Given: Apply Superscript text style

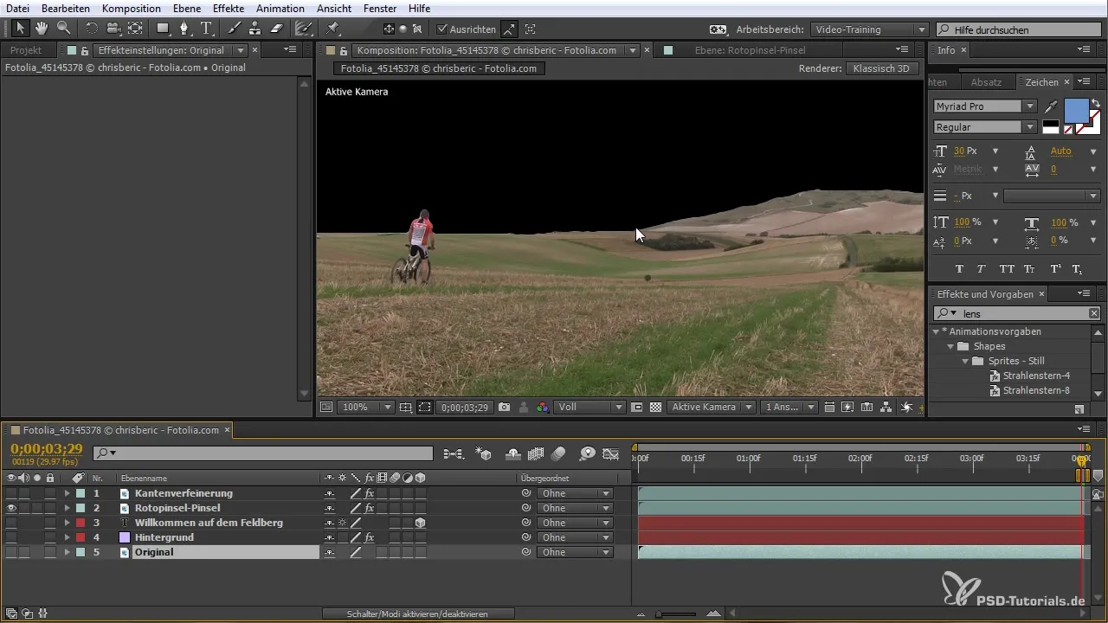Looking at the screenshot, I should 1055,269.
